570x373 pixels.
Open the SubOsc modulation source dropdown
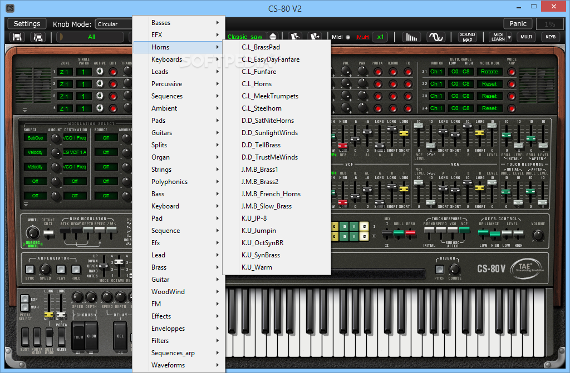(x=35, y=138)
